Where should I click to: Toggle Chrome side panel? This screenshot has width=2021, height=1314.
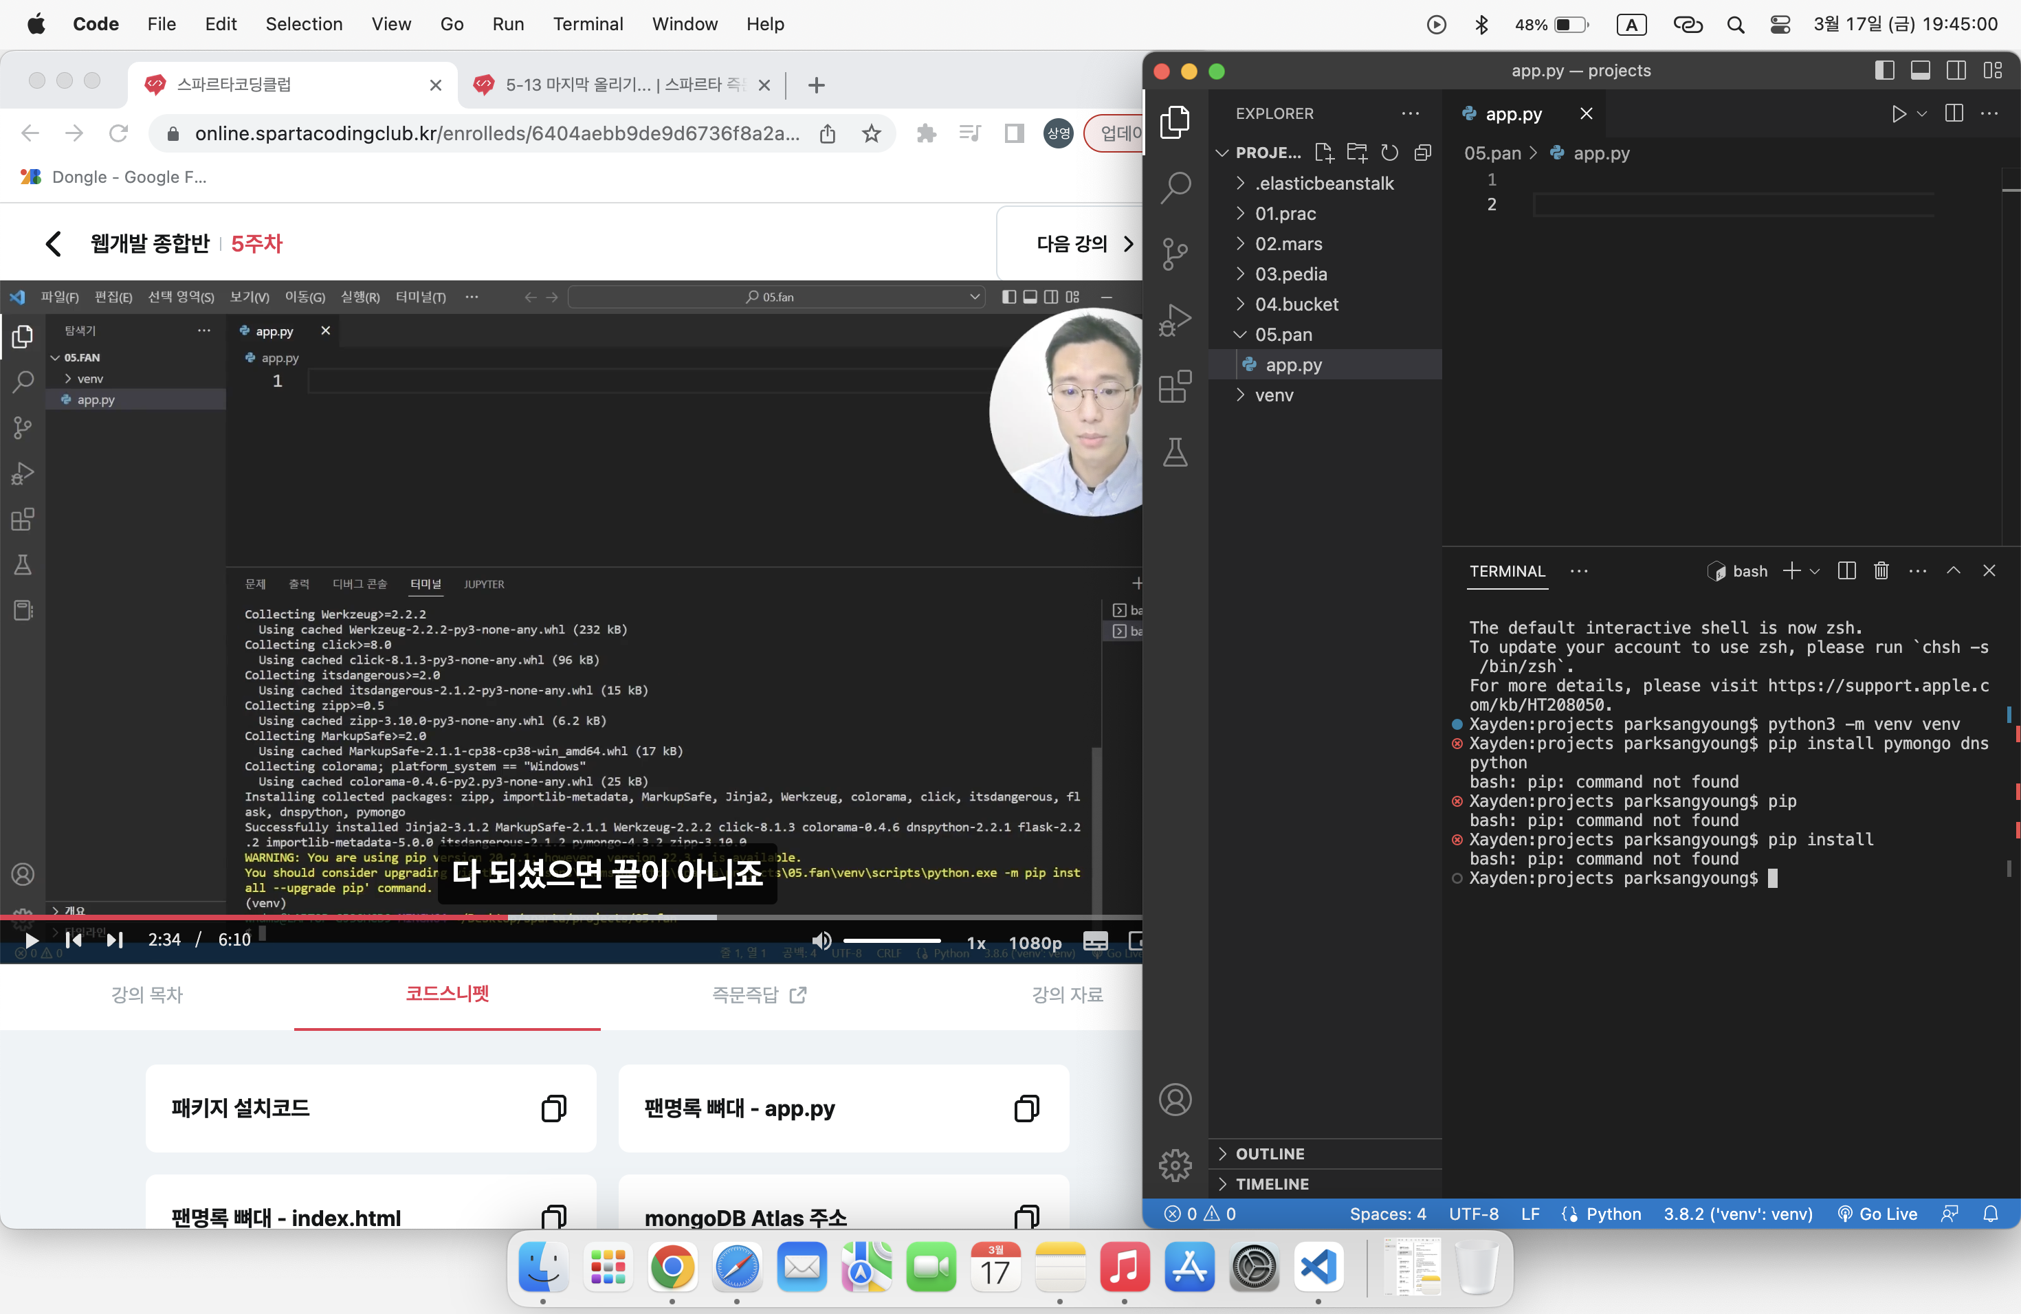click(x=1014, y=134)
